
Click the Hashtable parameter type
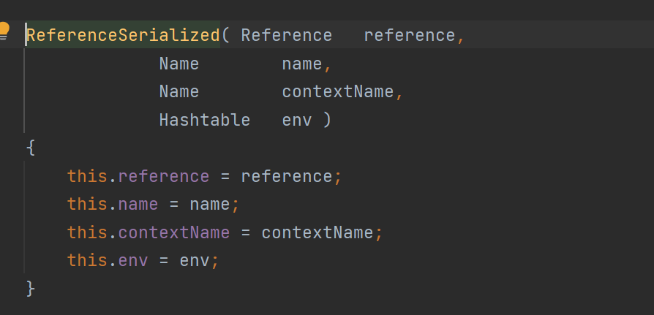coord(204,119)
